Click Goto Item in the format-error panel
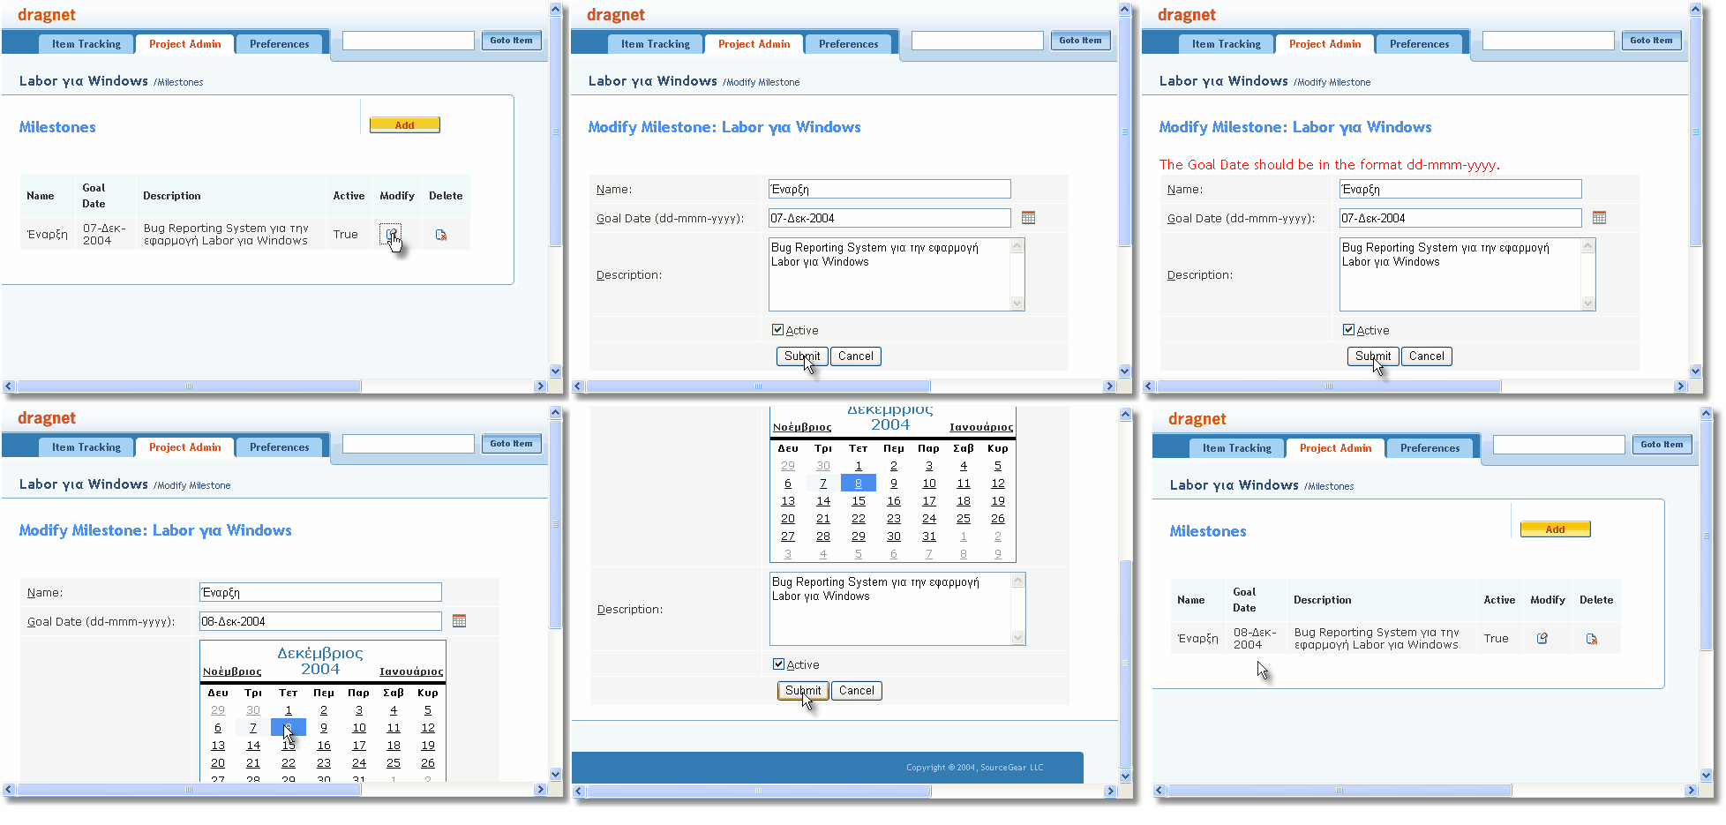 click(1652, 41)
